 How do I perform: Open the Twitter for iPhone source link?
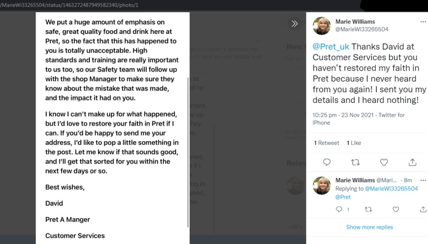click(358, 119)
